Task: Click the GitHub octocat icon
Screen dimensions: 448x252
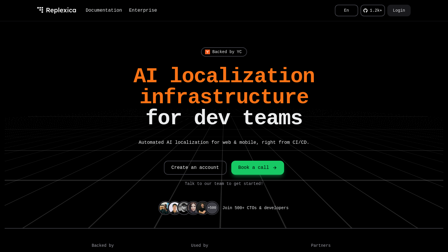Action: [365, 10]
